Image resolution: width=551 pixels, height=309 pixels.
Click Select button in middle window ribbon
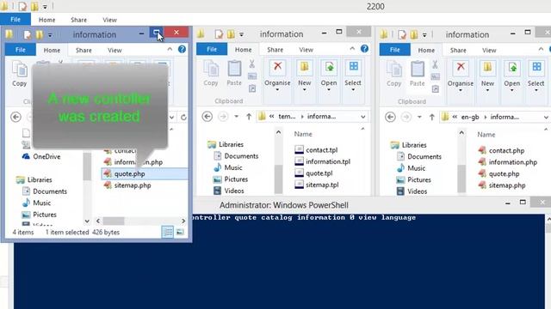(353, 76)
